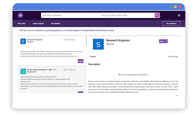The image size is (195, 115).
Task: Click Apply on Research Engineer list card
Action: pos(81,61)
